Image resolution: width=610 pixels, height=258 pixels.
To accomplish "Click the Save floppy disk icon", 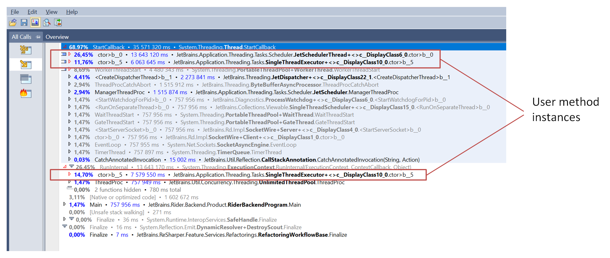I will click(x=24, y=23).
